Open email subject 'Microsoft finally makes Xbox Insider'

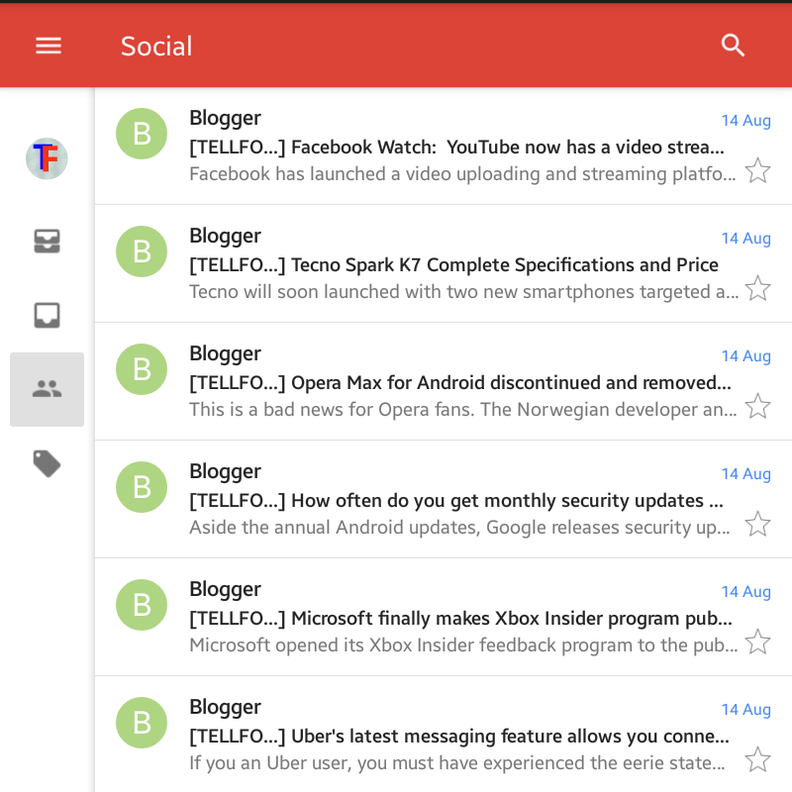pyautogui.click(x=460, y=618)
